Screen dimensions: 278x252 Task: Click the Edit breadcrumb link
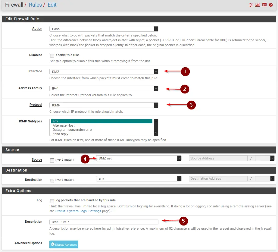pos(52,5)
